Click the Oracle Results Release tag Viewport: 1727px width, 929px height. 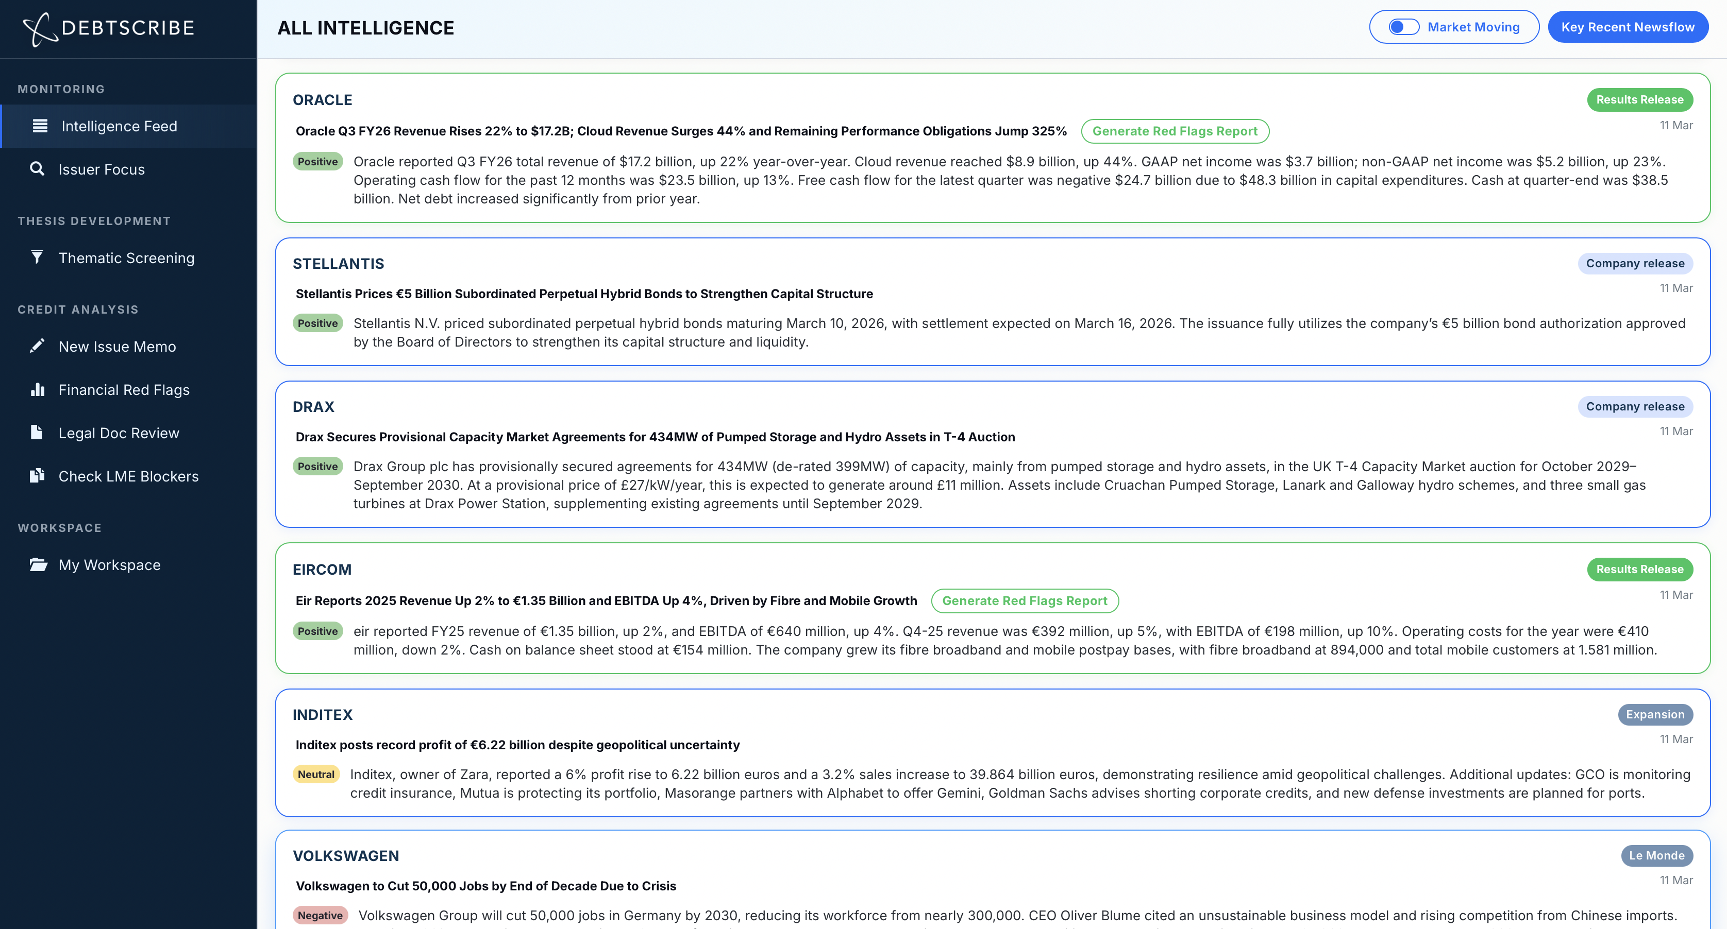pos(1640,100)
